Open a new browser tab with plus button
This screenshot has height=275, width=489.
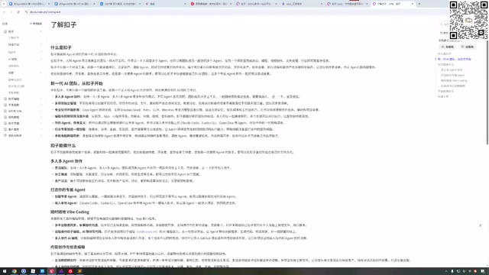419,4
